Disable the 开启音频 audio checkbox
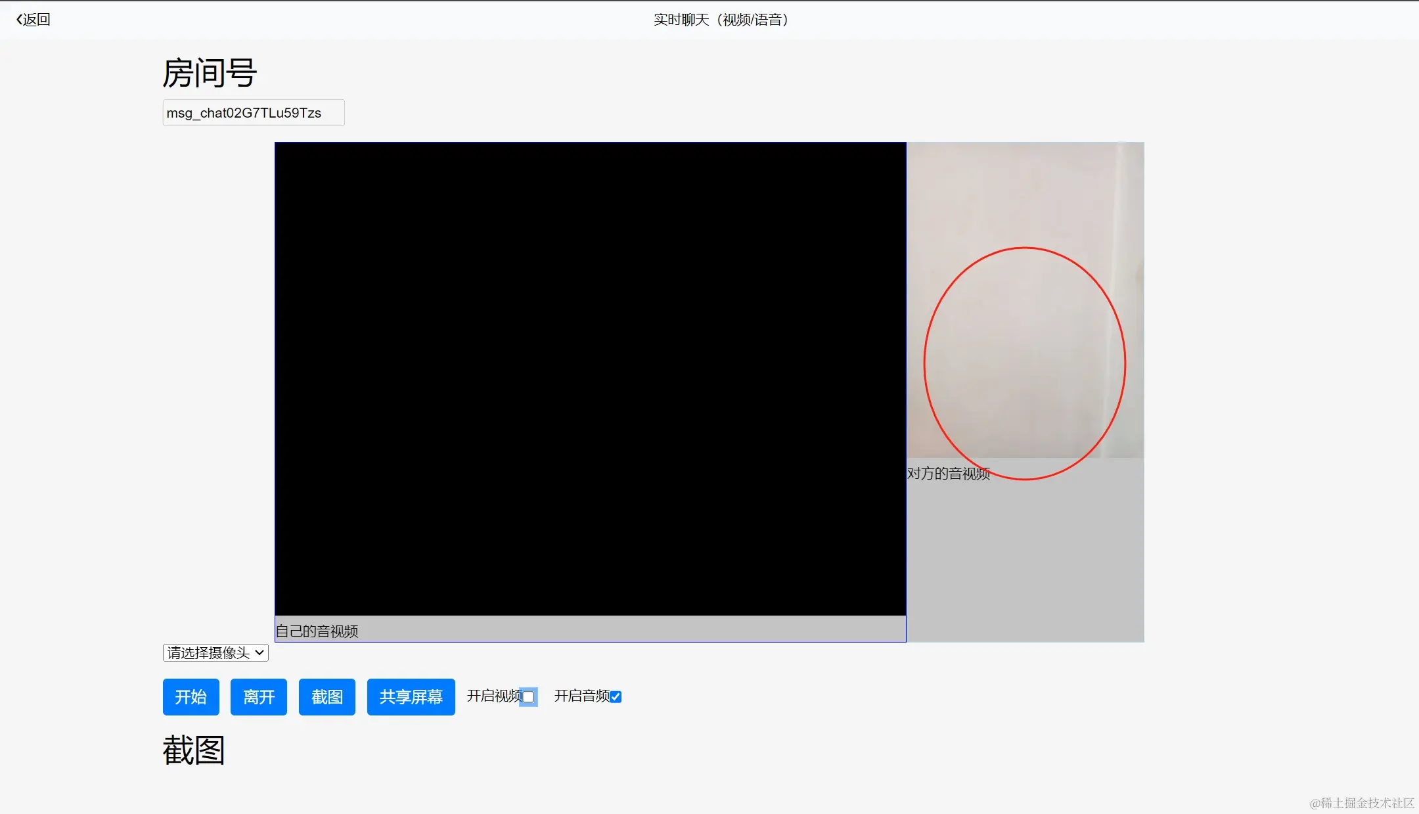1419x814 pixels. tap(615, 696)
